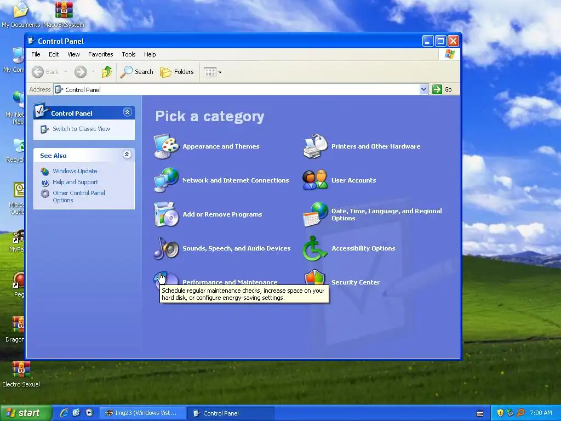Select the Accessibility Options wheelchair icon

click(x=314, y=248)
